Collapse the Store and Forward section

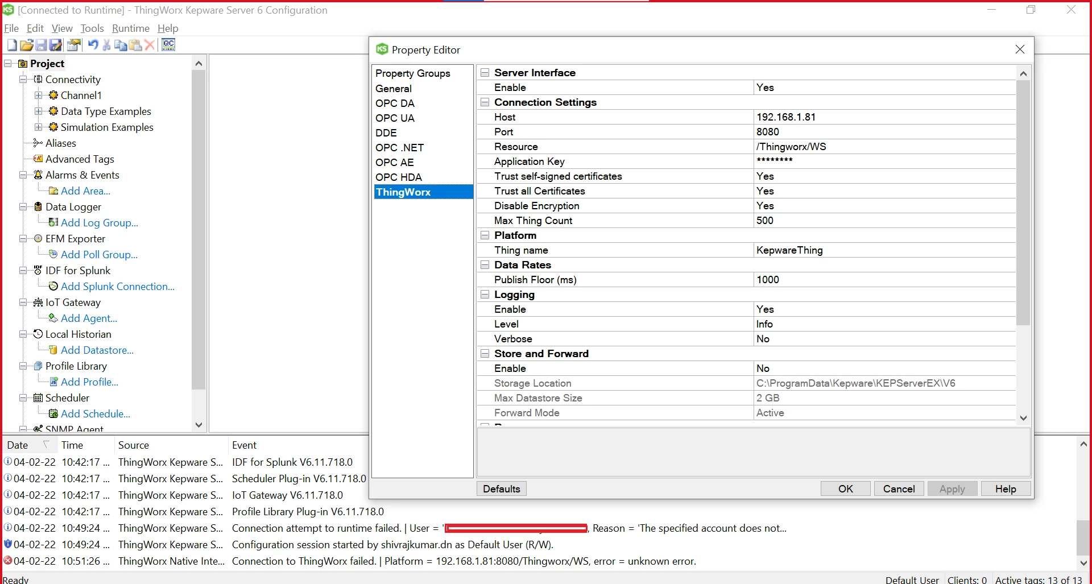point(485,353)
